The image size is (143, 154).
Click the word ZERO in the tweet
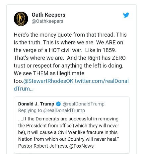[119, 58]
